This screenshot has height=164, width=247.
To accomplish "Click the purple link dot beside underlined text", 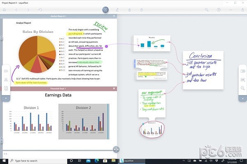I will click(107, 46).
